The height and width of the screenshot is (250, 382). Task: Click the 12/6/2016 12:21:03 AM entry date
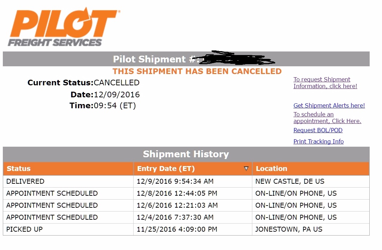coord(177,205)
